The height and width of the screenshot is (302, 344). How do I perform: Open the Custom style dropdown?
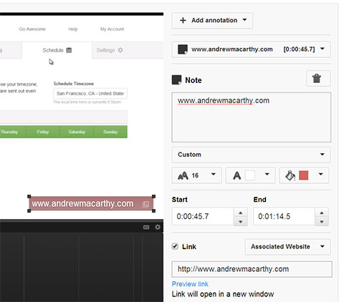click(x=251, y=155)
